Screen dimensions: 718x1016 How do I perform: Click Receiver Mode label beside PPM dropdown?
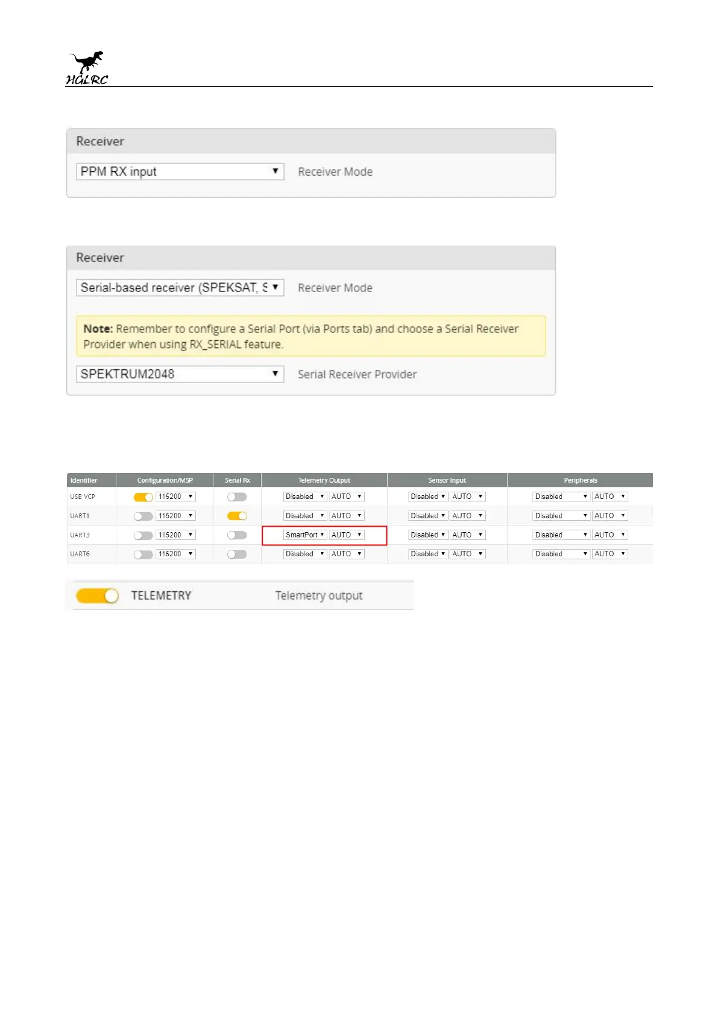click(x=335, y=172)
